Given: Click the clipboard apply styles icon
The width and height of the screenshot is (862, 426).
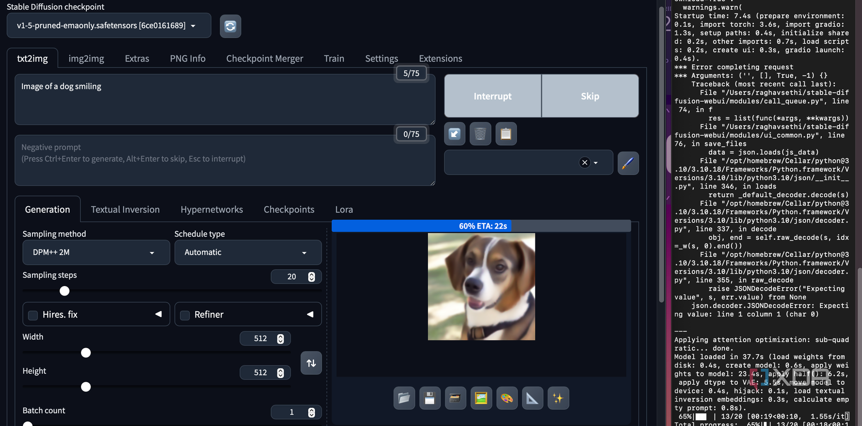Looking at the screenshot, I should 506,134.
